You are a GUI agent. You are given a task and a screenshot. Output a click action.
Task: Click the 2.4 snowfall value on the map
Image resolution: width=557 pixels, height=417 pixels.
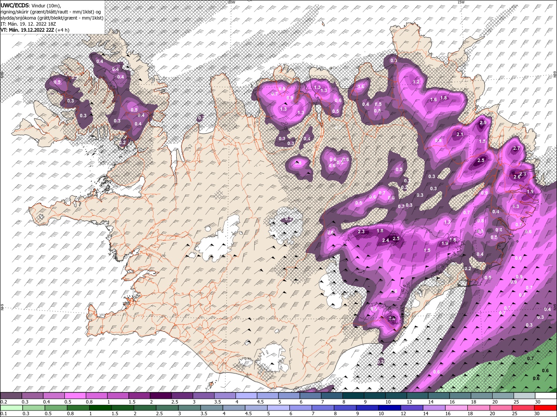(x=386, y=240)
